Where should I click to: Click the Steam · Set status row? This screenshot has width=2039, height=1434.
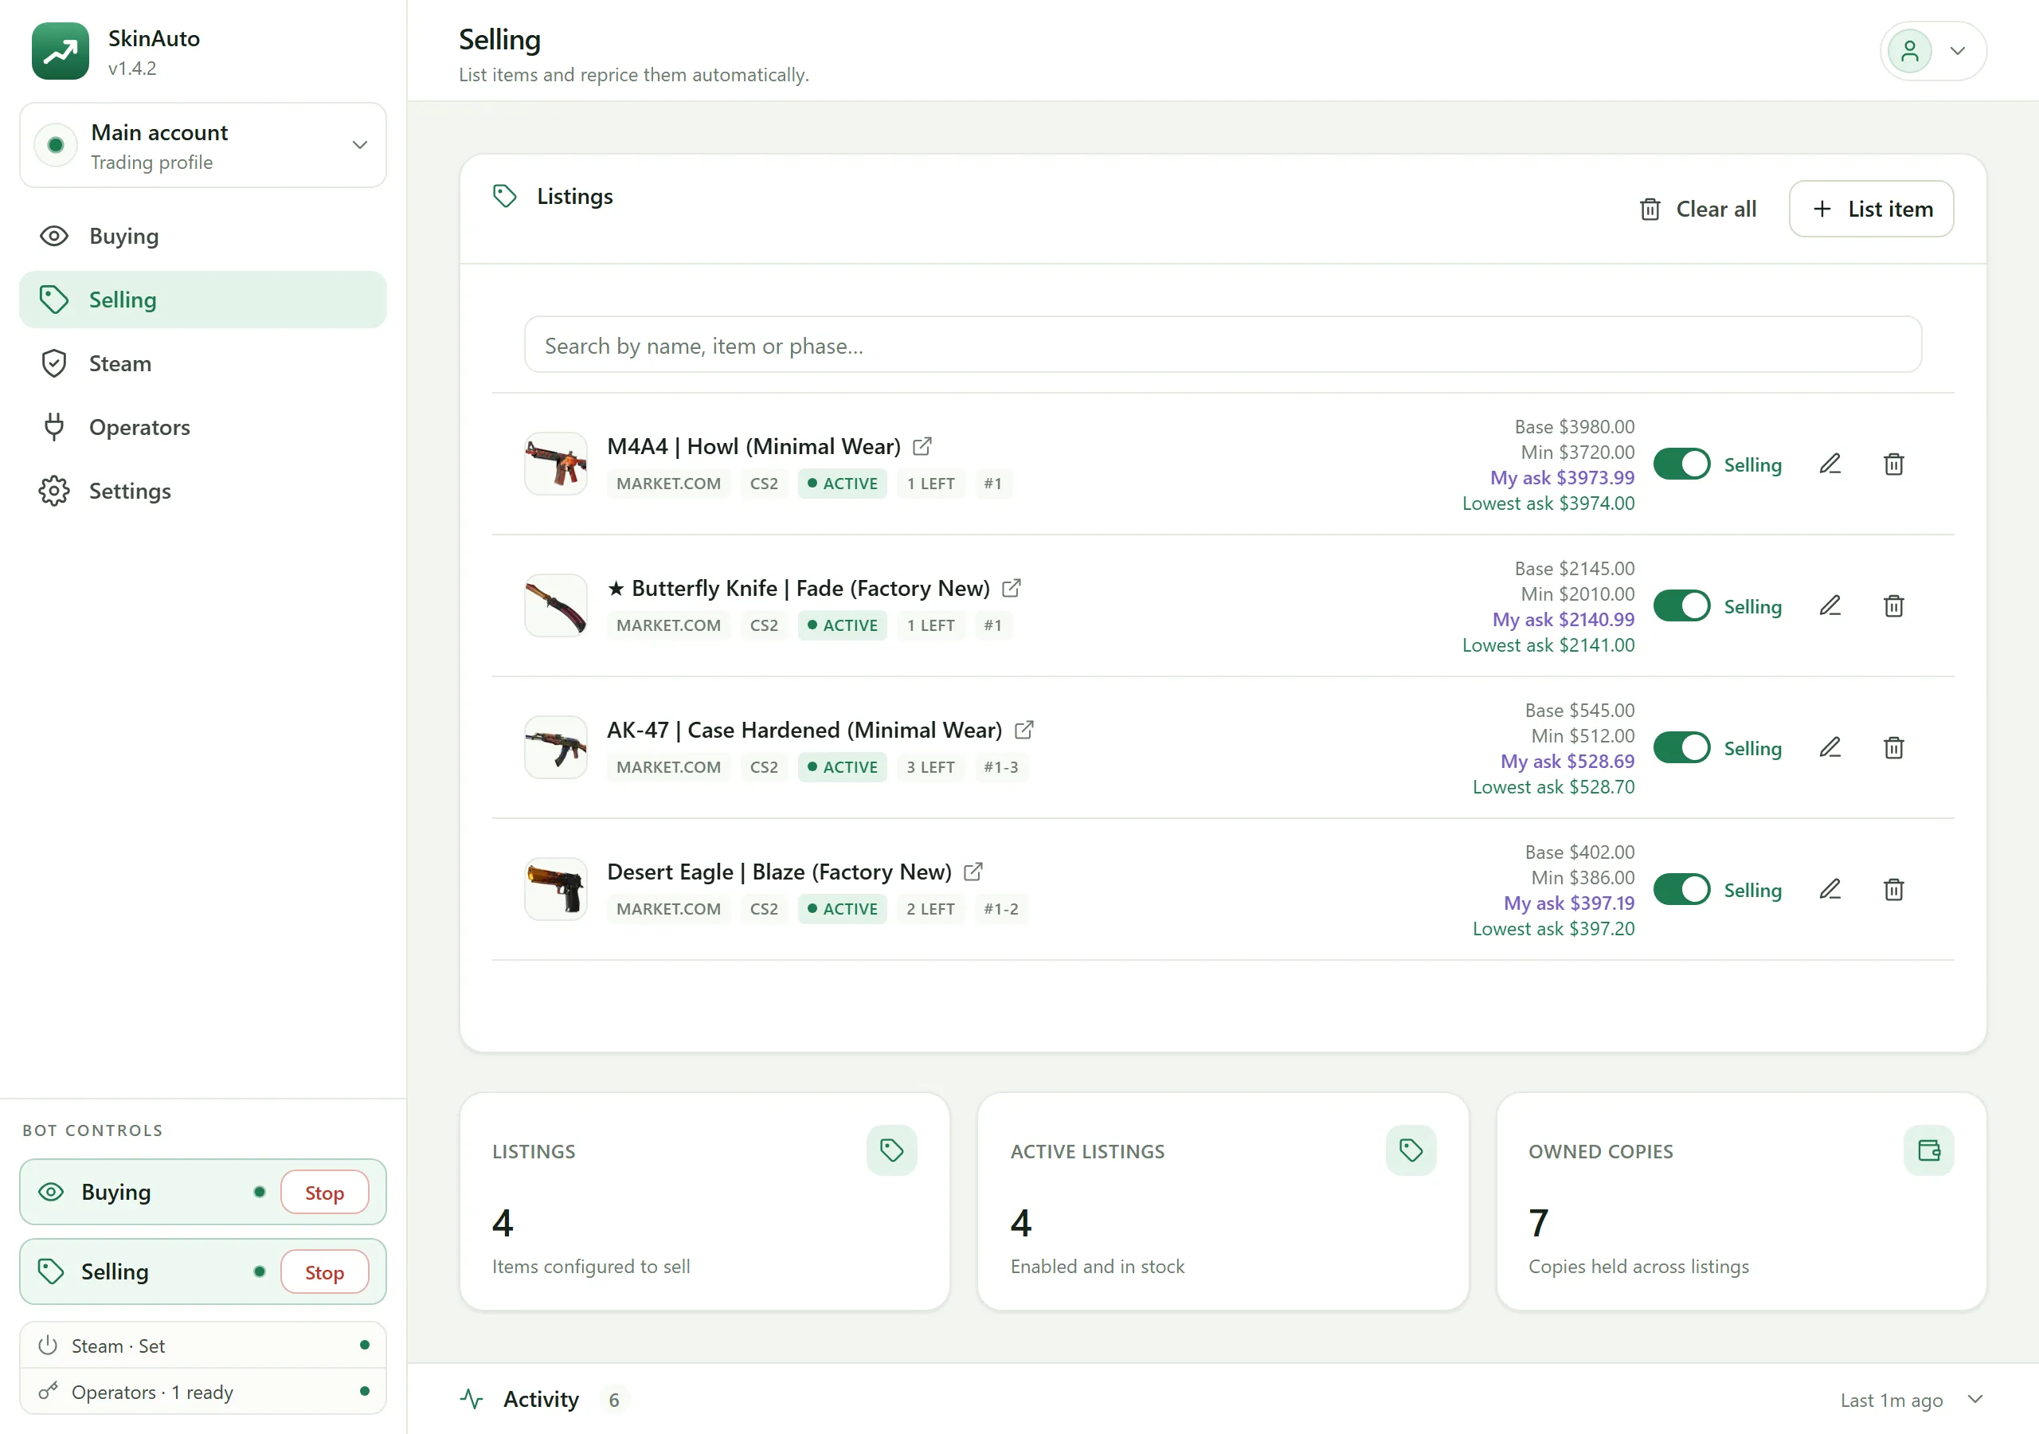click(x=202, y=1346)
